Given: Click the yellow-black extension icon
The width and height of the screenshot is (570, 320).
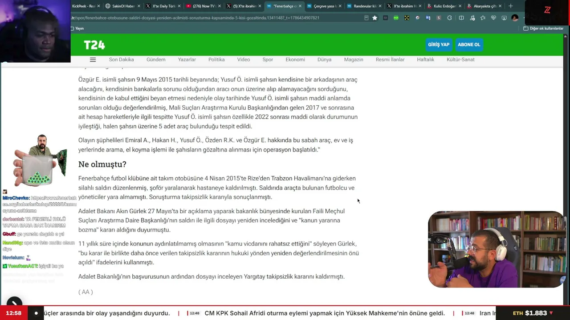Looking at the screenshot, I should (x=407, y=18).
